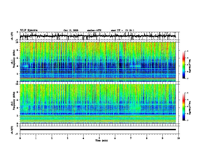Click the "-7" label on ch.1 colorbar
The height and width of the screenshot is (155, 201).
click(x=187, y=79)
